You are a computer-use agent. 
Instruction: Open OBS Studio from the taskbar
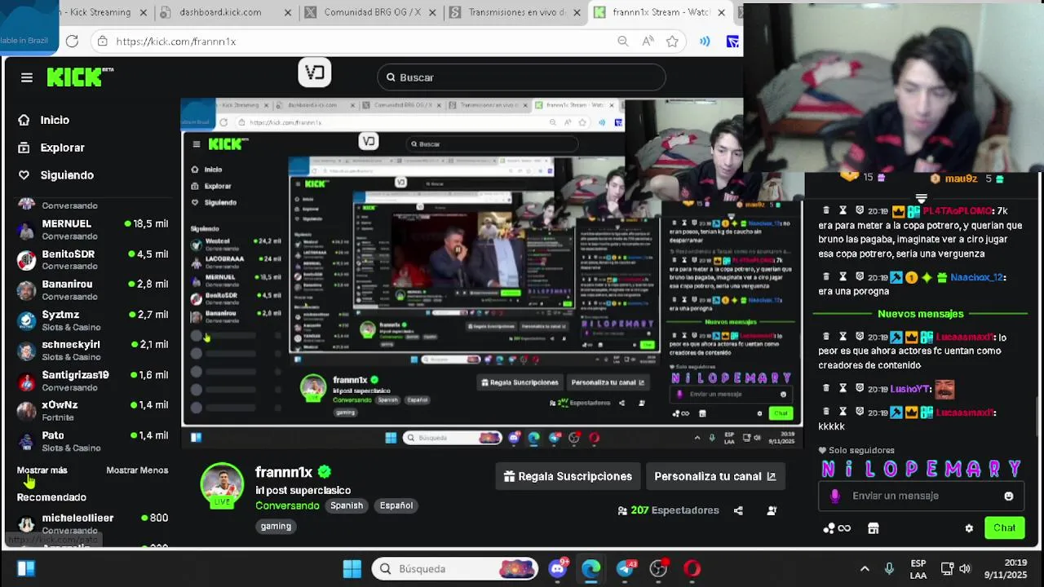pyautogui.click(x=658, y=568)
